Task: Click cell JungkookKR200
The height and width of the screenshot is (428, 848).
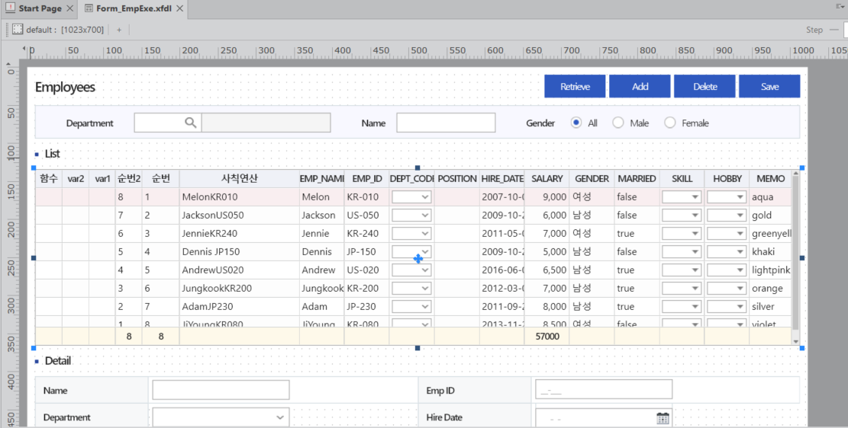Action: (x=240, y=288)
